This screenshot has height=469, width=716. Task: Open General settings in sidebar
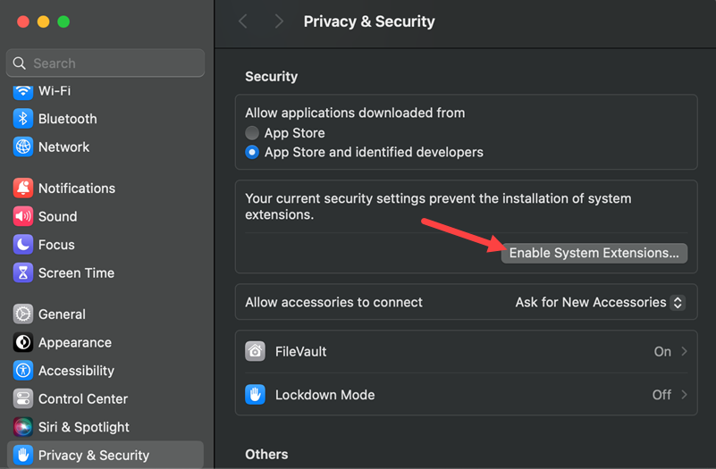tap(62, 314)
